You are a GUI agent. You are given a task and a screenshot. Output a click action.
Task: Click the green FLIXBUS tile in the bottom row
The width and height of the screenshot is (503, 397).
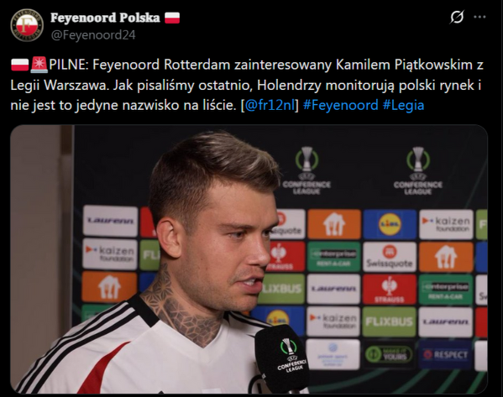389,321
